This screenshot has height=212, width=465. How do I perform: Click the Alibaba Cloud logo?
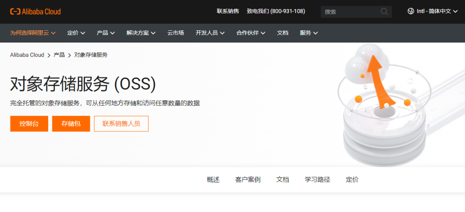(x=35, y=11)
